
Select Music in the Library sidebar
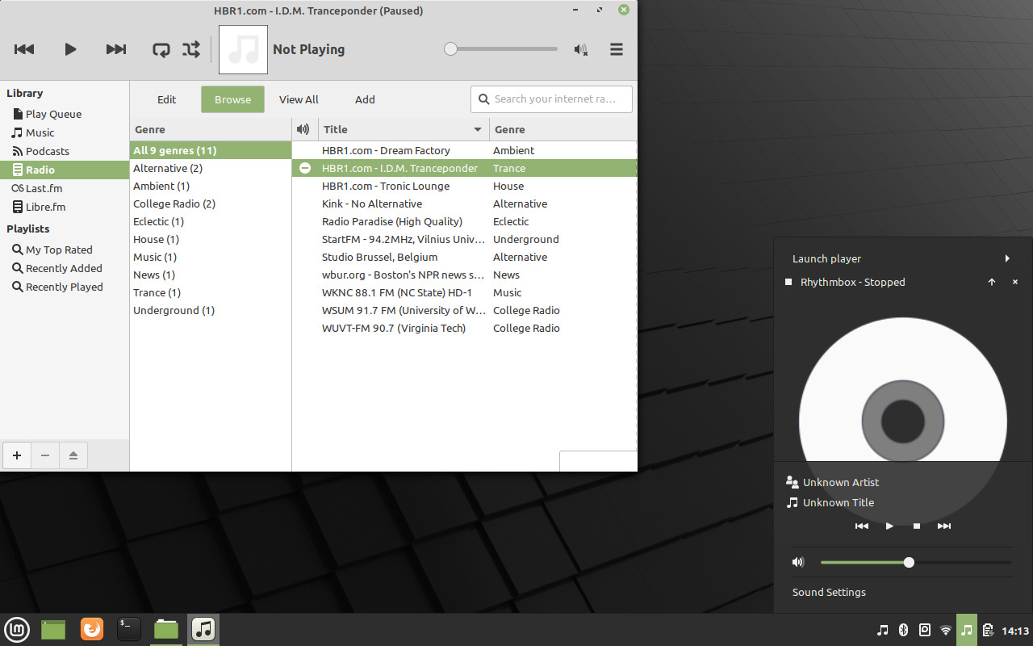tap(40, 132)
